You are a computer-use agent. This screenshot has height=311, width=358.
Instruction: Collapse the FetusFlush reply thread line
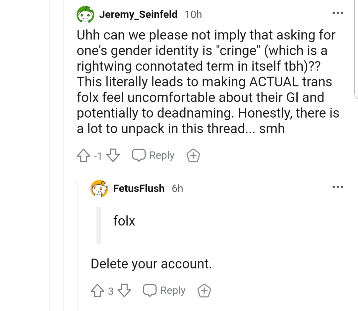77,245
